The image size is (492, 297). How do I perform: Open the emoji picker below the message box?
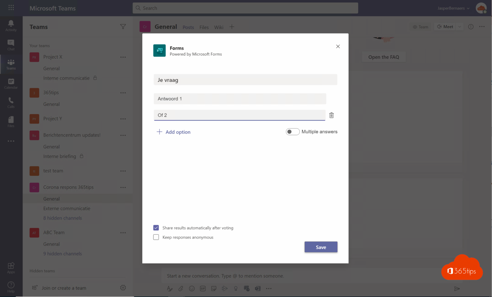coord(192,288)
